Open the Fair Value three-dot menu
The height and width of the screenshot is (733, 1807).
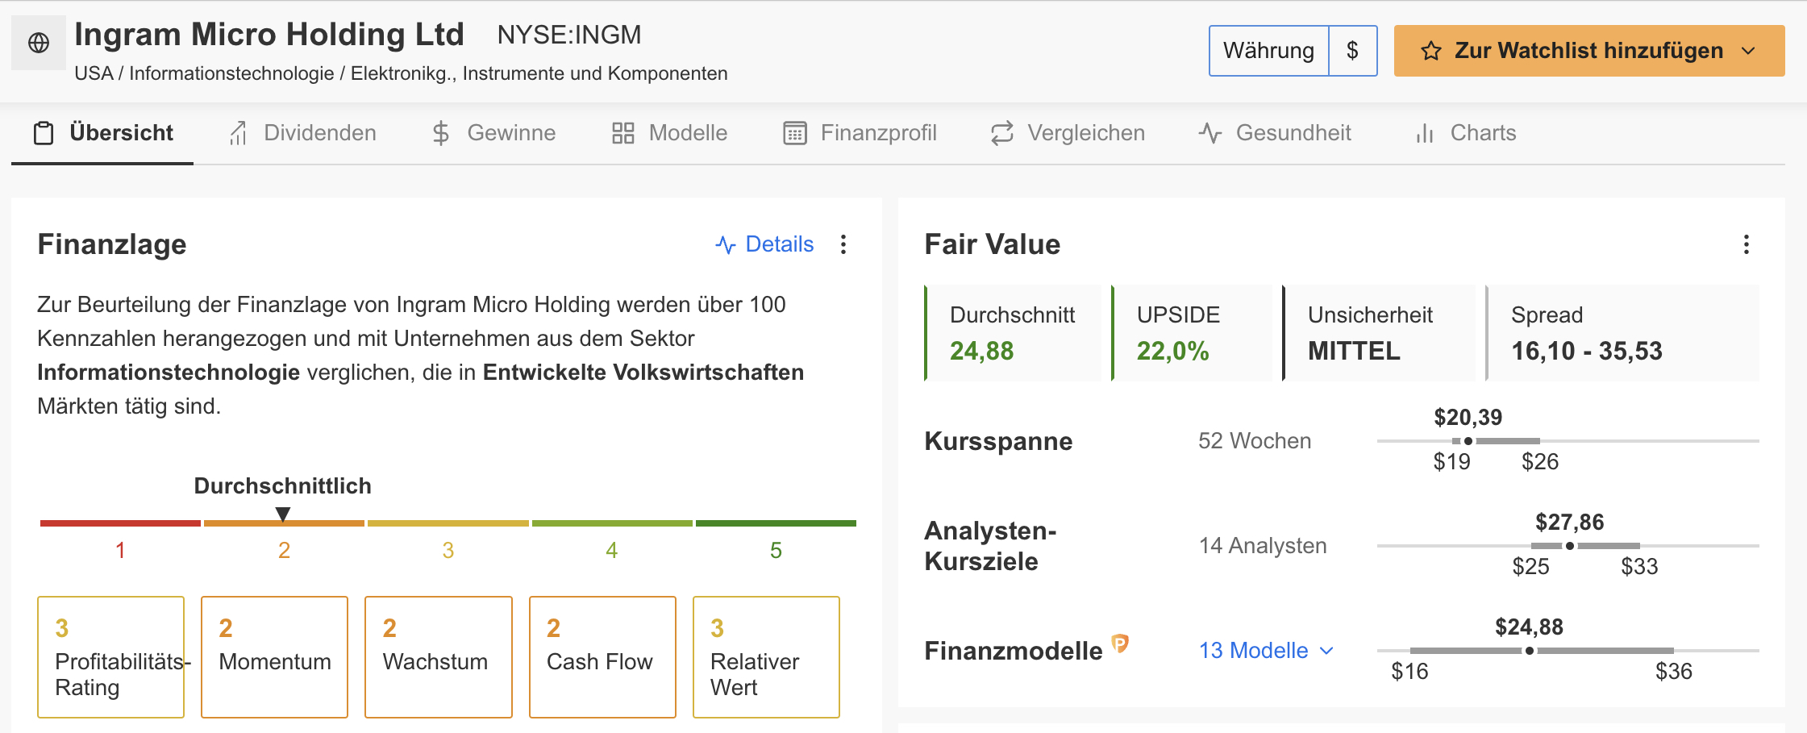pos(1747,244)
